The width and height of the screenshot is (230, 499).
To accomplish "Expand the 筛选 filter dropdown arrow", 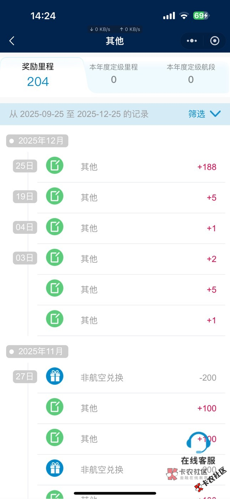I will (215, 114).
